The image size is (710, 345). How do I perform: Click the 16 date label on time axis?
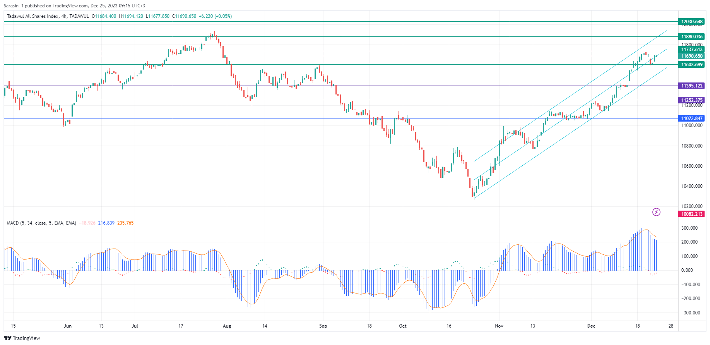pos(449,326)
